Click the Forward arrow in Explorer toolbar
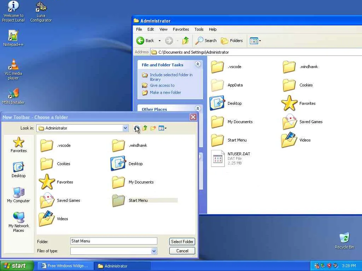 tap(169, 41)
